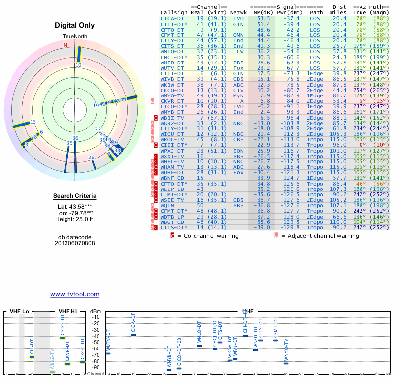Click the co-channel warning icon beside WSEE-TV
Viewport: 394px width, 378px height.
156,200
